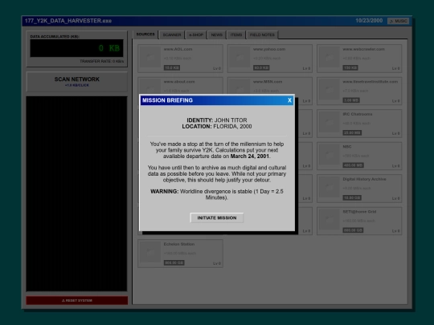The width and height of the screenshot is (434, 325).
Task: Buy webcrawler source for 150 KB
Action: click(350, 67)
